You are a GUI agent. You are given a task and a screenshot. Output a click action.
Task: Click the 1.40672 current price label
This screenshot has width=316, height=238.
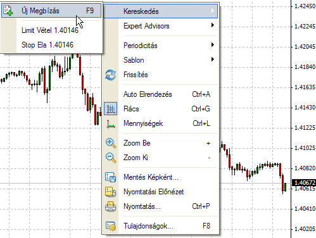click(x=303, y=182)
